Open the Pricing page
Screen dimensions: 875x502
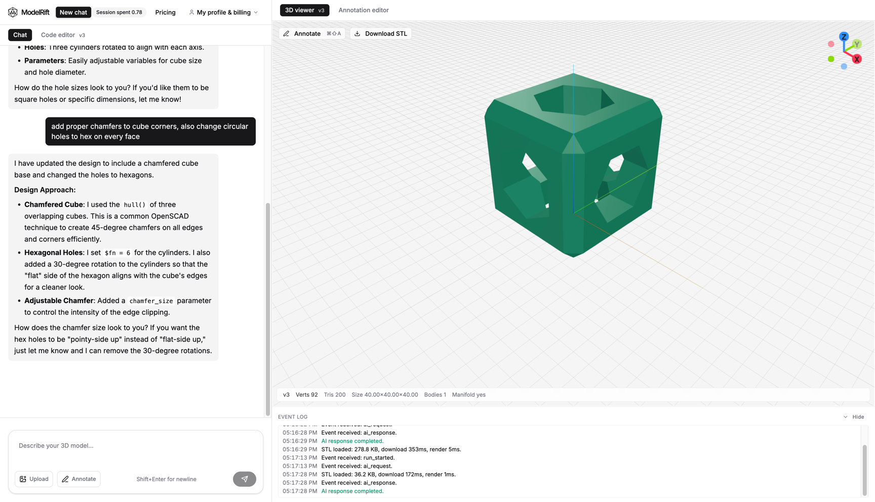[165, 12]
